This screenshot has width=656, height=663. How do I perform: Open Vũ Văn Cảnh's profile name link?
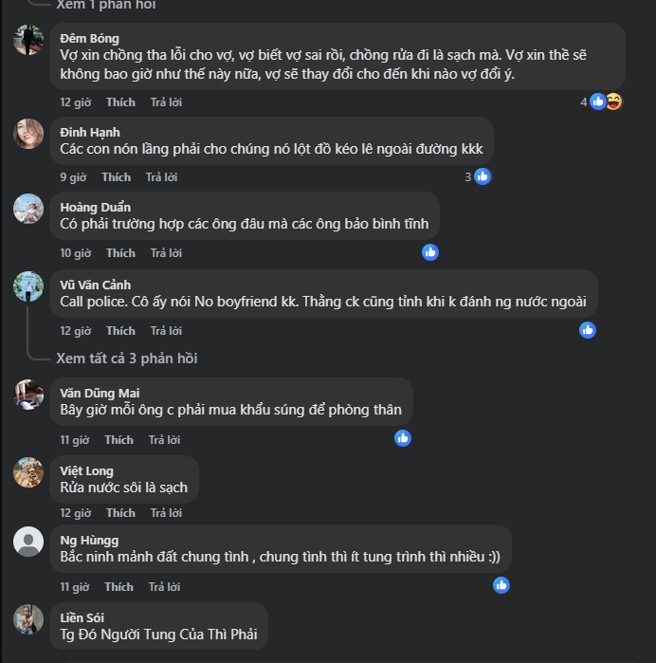coord(95,285)
